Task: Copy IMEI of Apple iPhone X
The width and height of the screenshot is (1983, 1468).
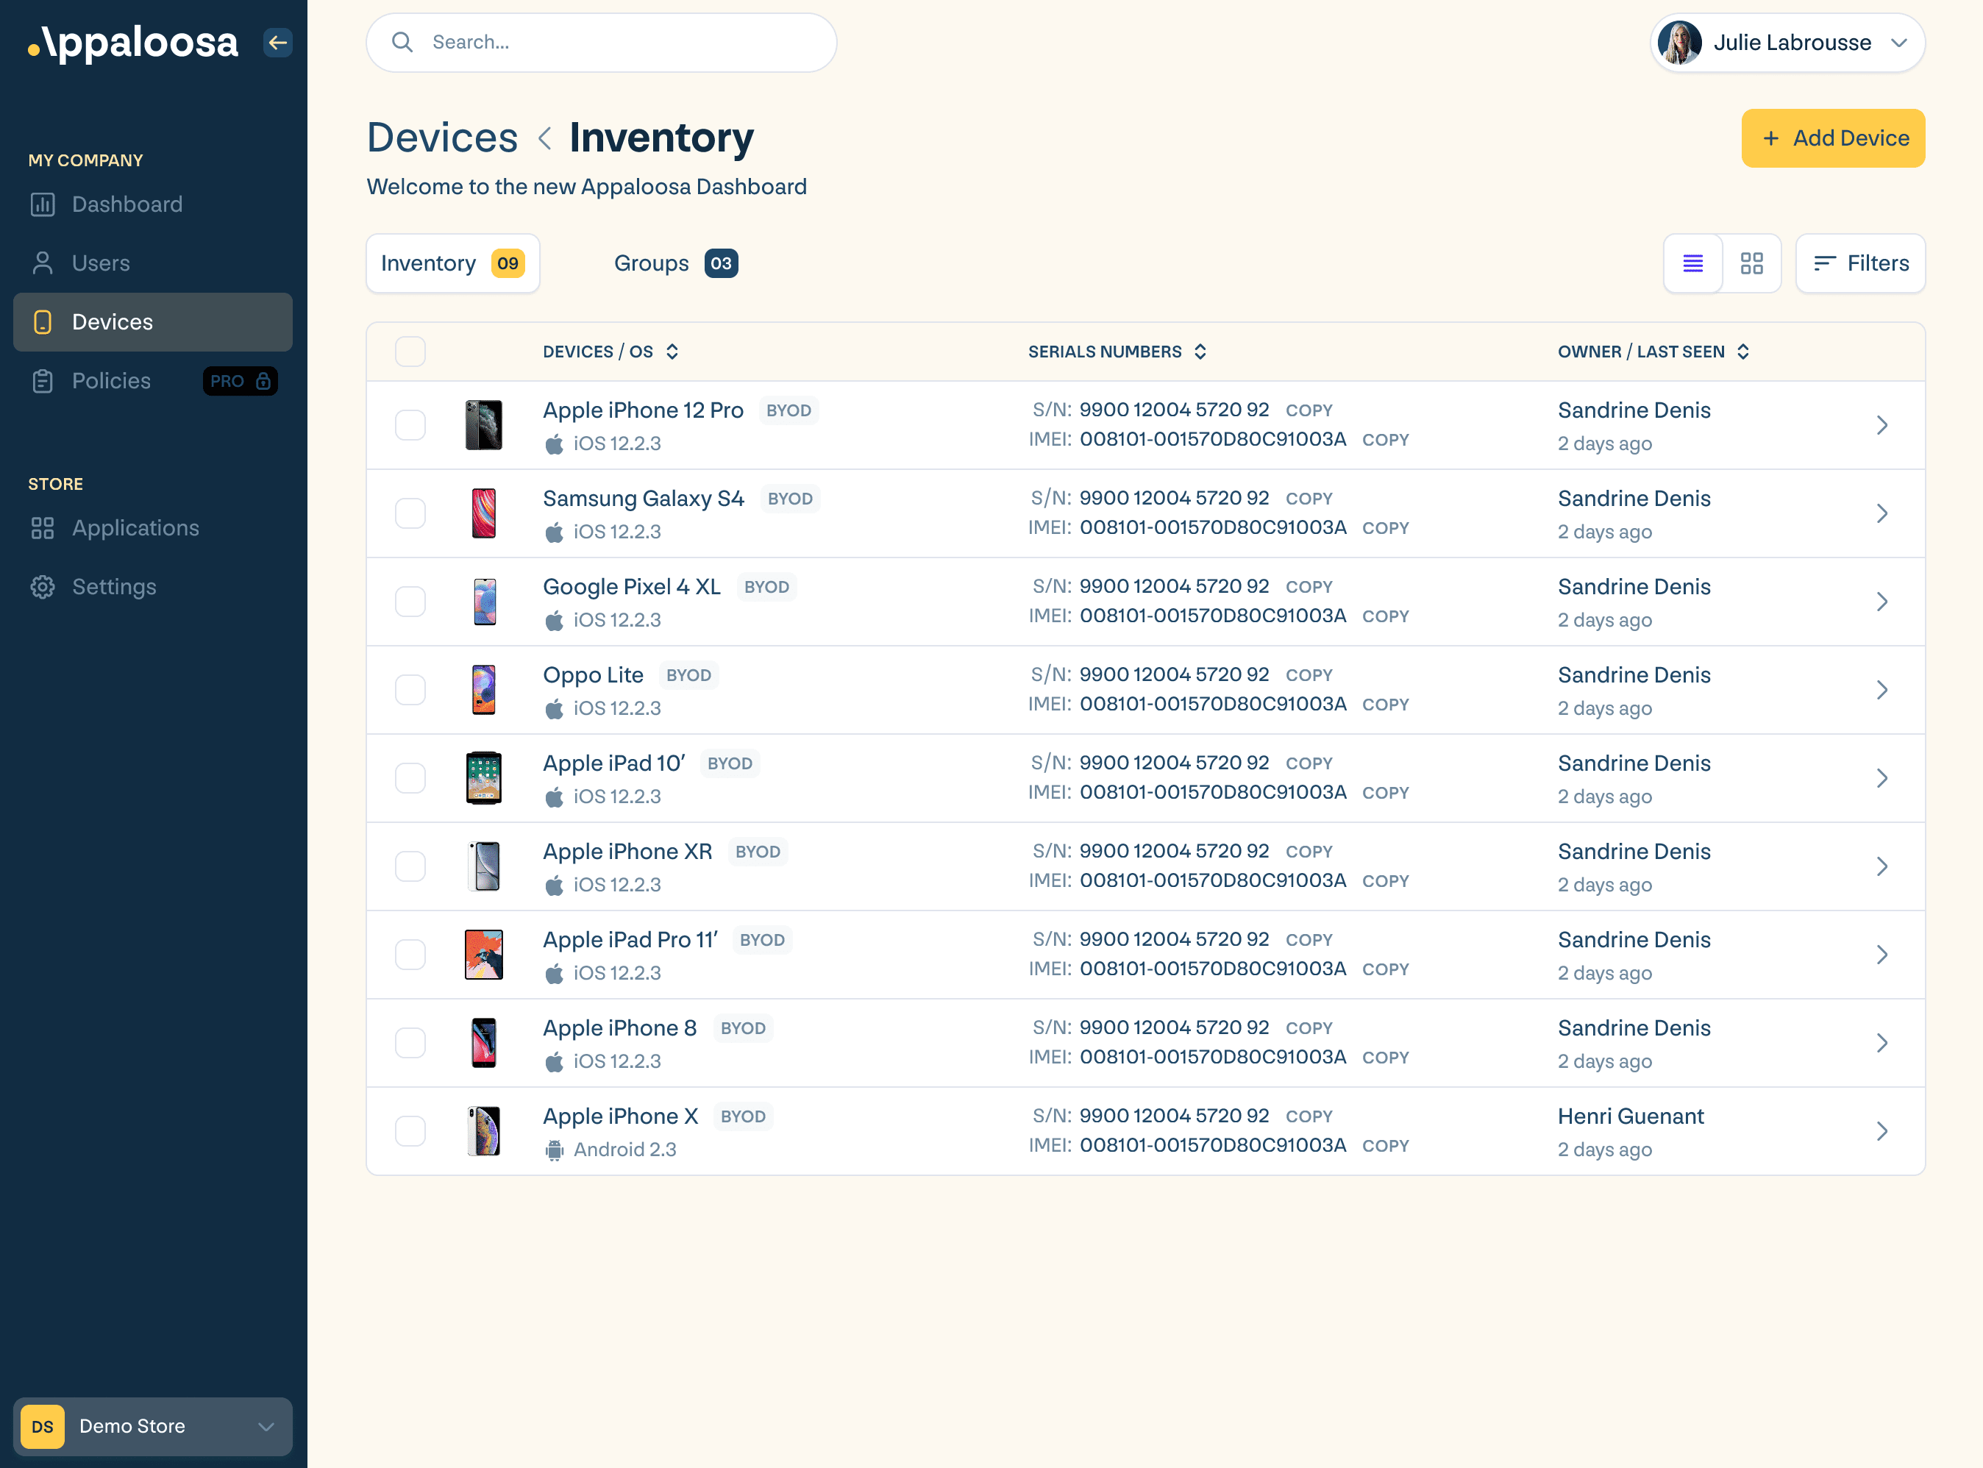Action: tap(1386, 1145)
